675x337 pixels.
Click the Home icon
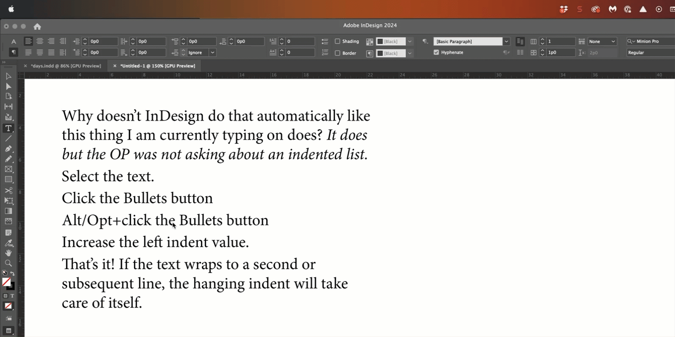37,26
